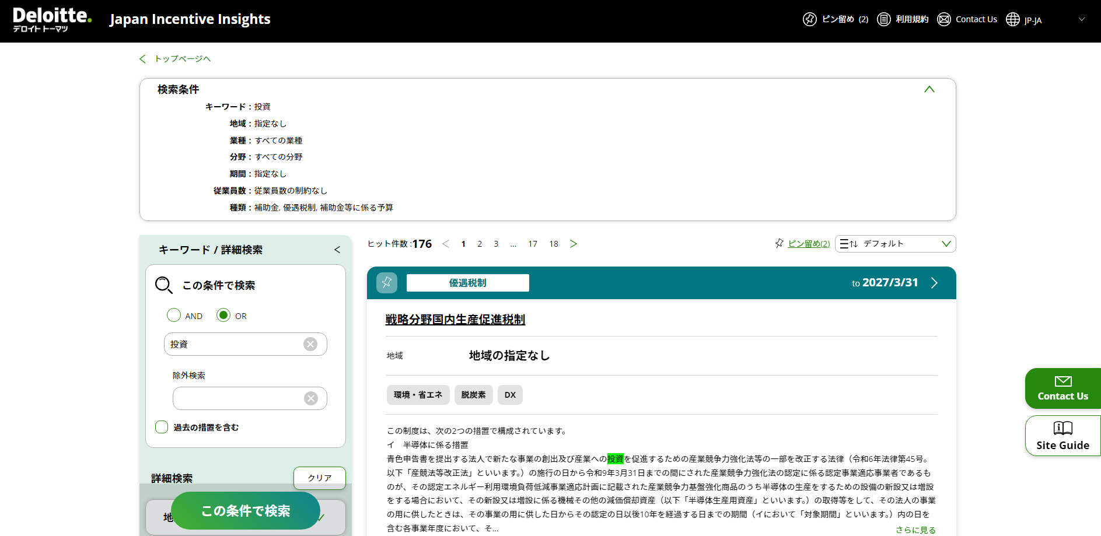Screen dimensions: 1101x536
Task: Open the JP-JA language dropdown arrow
Action: click(1081, 19)
